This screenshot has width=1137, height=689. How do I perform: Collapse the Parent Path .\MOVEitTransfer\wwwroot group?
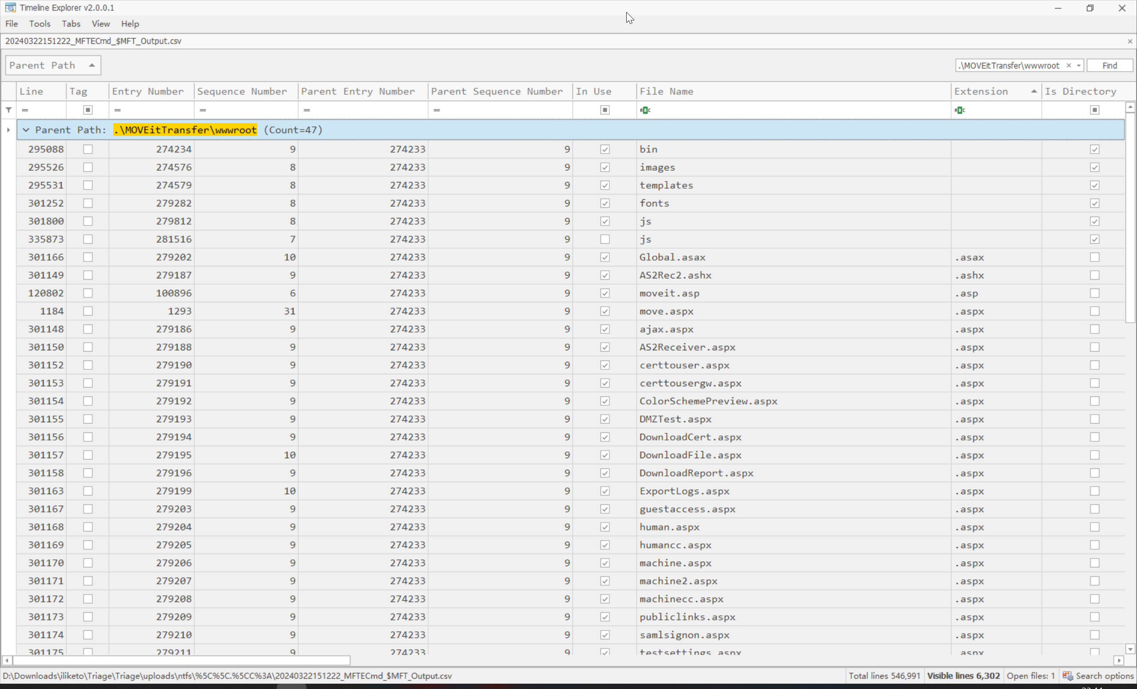26,130
